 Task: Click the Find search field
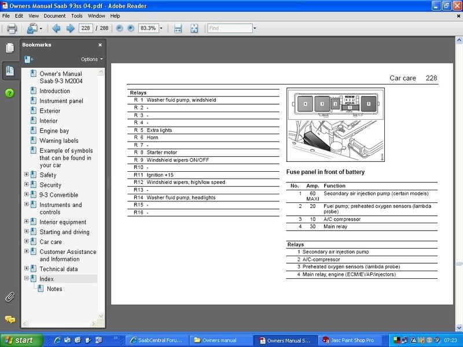pos(229,28)
